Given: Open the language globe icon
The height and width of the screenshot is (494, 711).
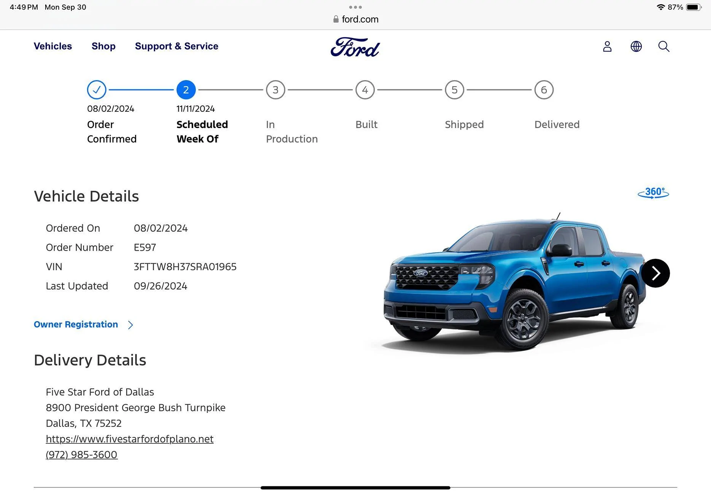Looking at the screenshot, I should tap(636, 46).
